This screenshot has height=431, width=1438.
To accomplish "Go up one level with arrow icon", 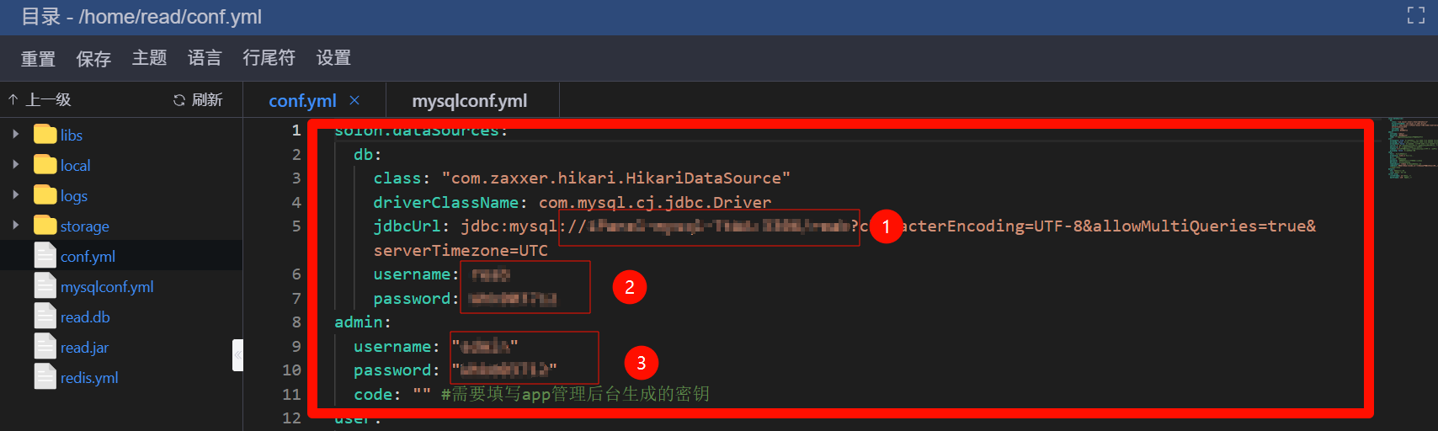I will pyautogui.click(x=13, y=100).
